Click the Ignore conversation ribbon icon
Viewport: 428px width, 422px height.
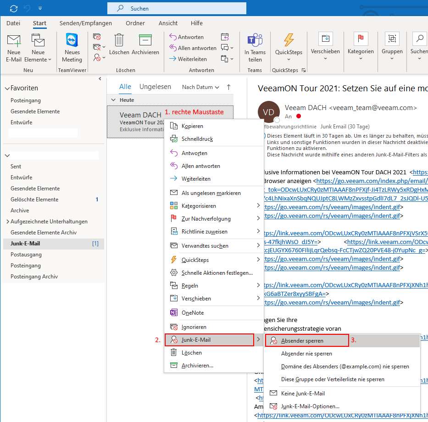pos(97,37)
